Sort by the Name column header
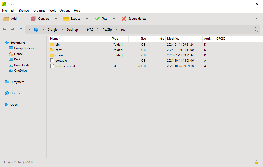This screenshot has height=167, width=263. click(79, 39)
